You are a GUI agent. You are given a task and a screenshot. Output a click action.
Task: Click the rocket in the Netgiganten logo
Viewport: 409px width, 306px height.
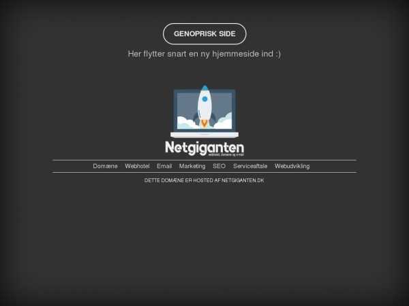pyautogui.click(x=204, y=107)
